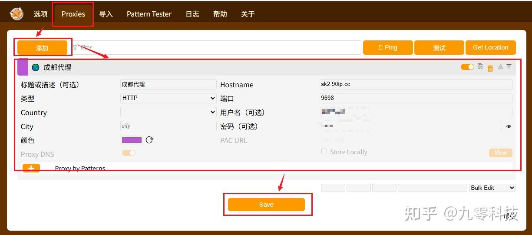Open the Pattern Tester tab
The height and width of the screenshot is (235, 532).
[149, 14]
